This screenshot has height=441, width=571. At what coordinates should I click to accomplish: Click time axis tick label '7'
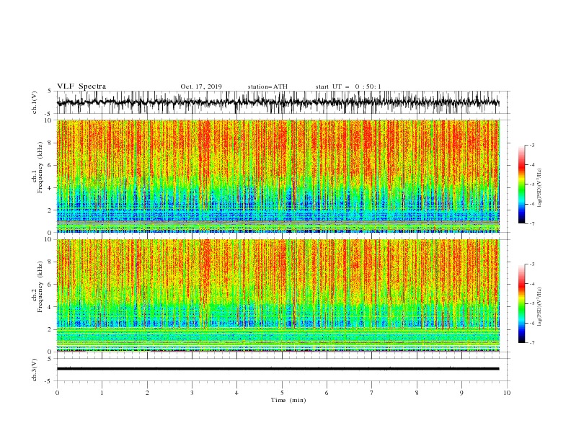click(372, 393)
